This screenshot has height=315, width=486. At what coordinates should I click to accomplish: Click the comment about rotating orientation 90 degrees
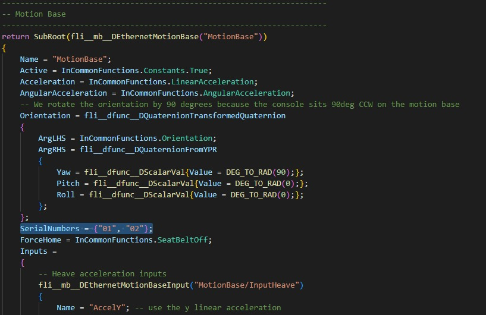239,104
